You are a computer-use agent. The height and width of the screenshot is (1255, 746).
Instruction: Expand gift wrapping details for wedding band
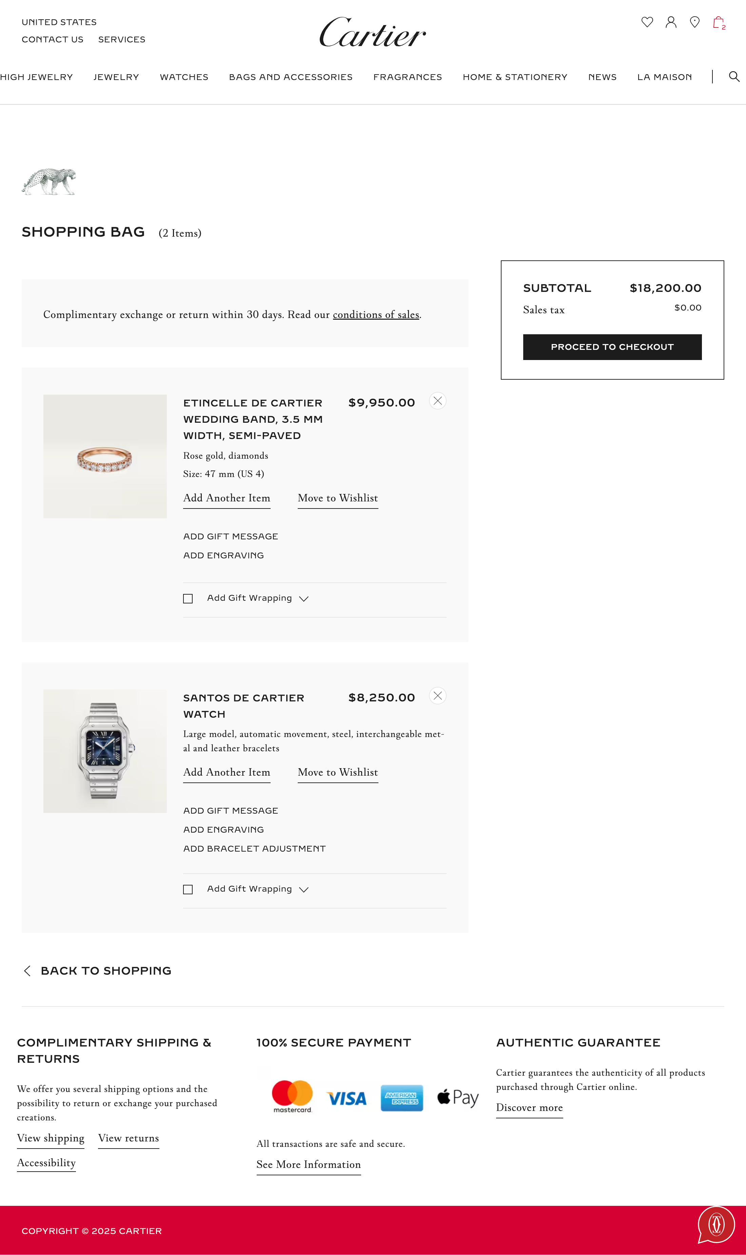303,598
